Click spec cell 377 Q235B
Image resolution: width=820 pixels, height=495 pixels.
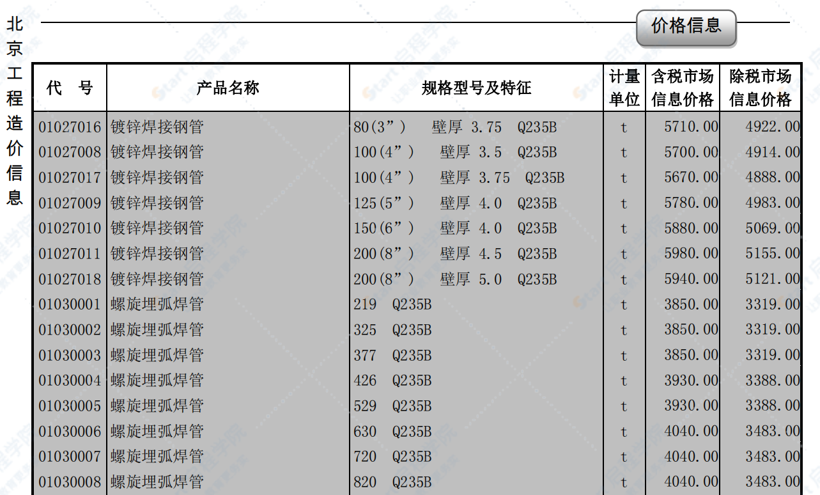(392, 356)
